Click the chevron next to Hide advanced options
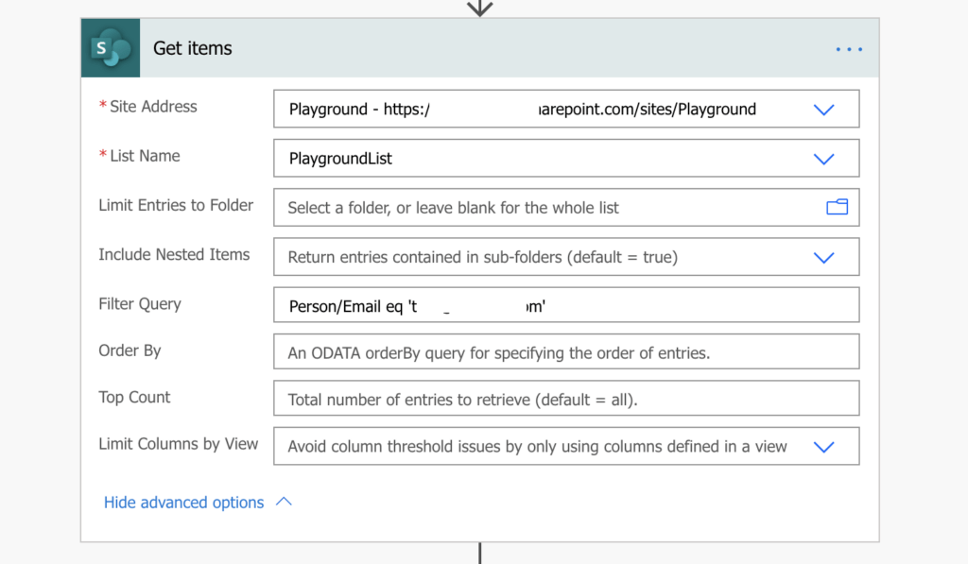Image resolution: width=968 pixels, height=564 pixels. point(283,502)
